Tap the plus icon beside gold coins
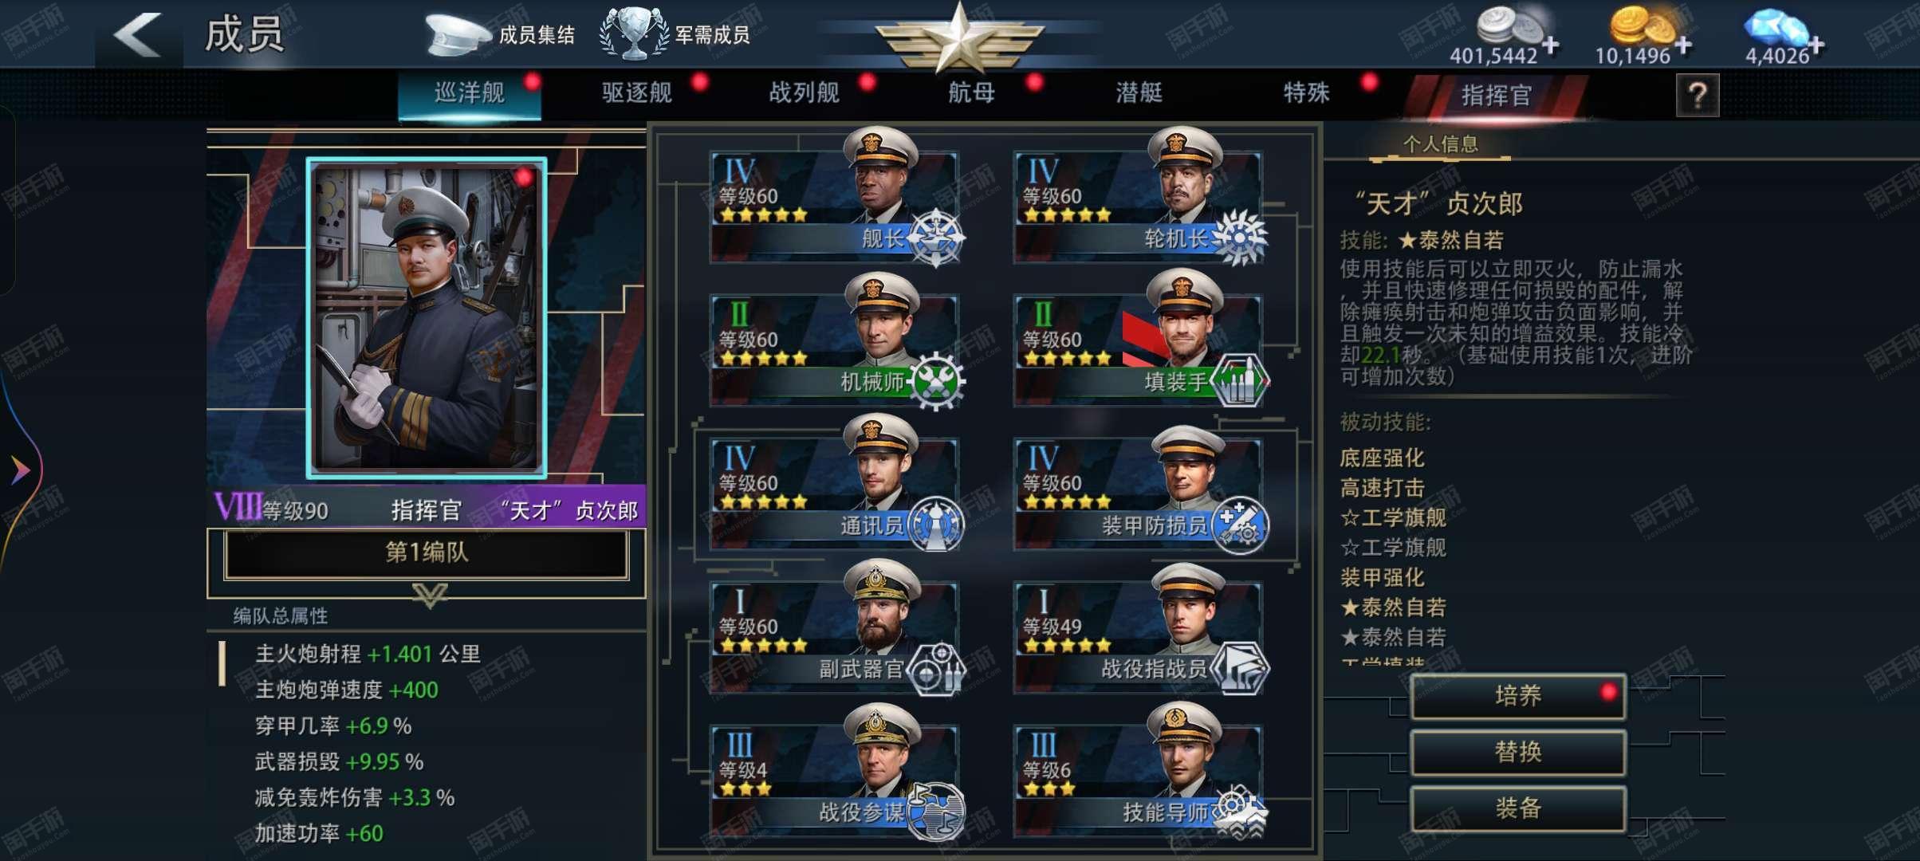This screenshot has height=861, width=1920. coord(1683,45)
